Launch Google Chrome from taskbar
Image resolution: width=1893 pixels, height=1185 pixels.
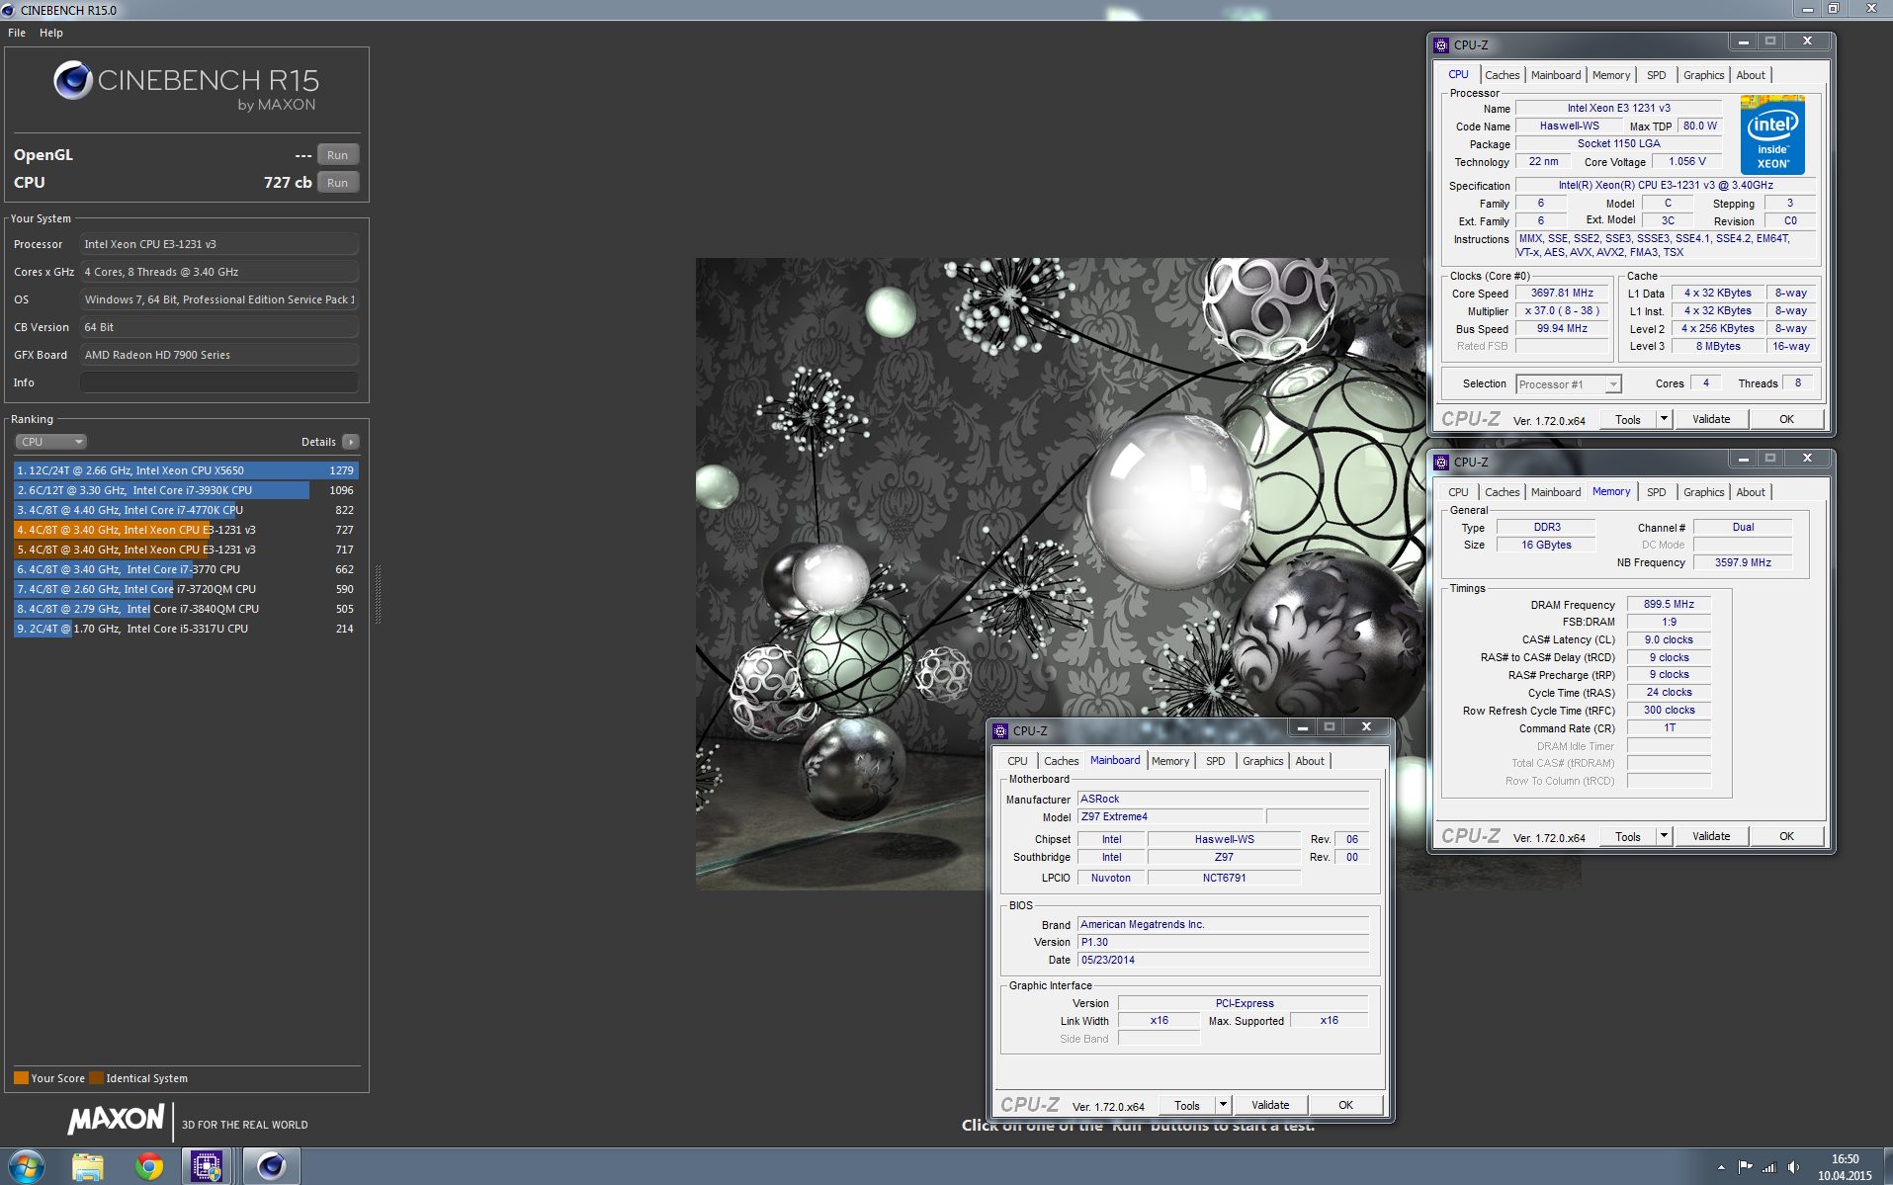pyautogui.click(x=149, y=1166)
